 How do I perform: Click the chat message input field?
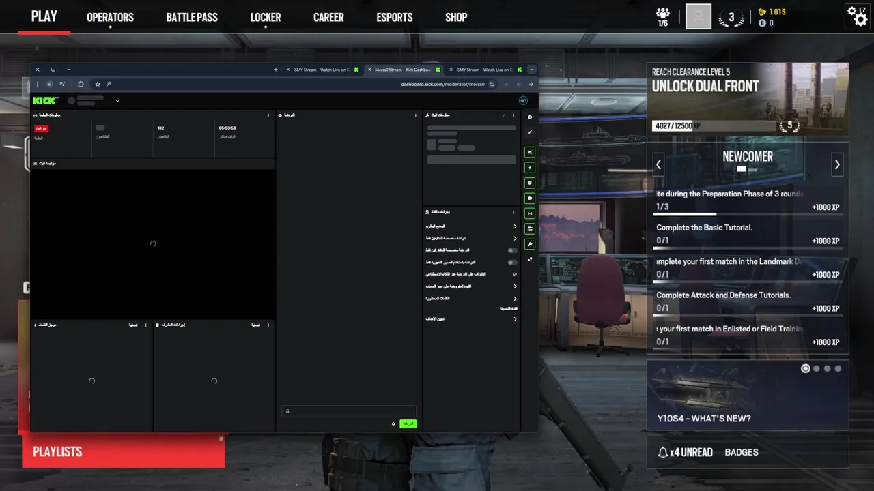click(x=349, y=411)
